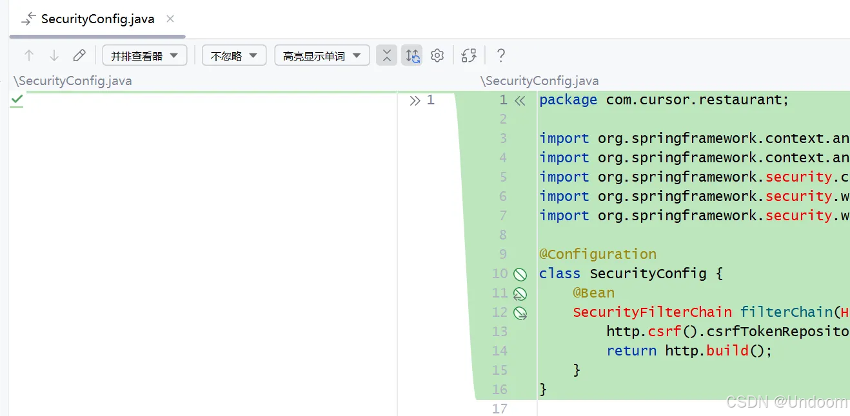Screen dimensions: 850x416
Task: Click right pane path \SecurityConfig.java
Action: click(540, 80)
